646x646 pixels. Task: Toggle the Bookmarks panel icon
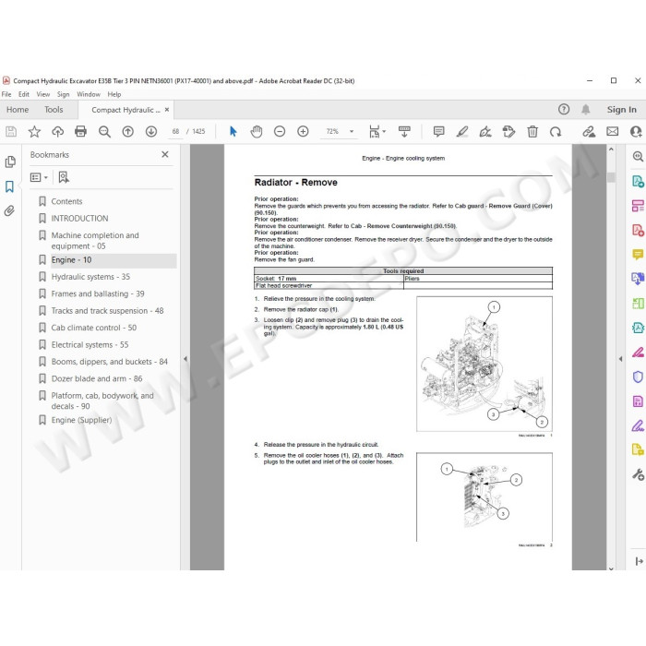(x=9, y=186)
